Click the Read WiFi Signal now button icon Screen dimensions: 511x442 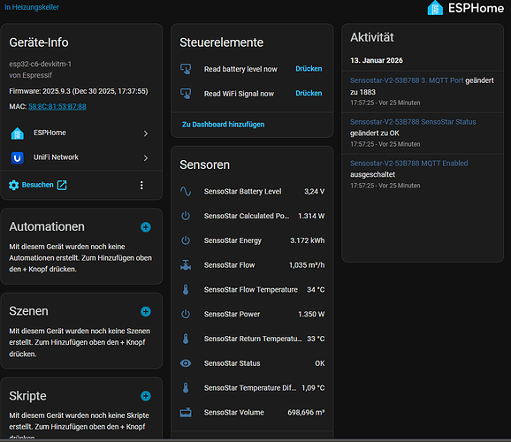[186, 94]
